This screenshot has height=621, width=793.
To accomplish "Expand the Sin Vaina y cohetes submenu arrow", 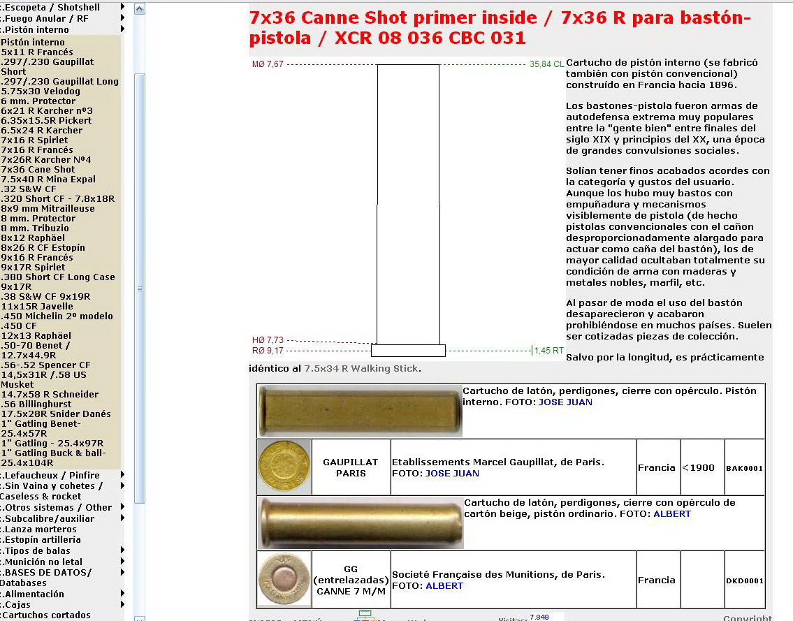I will (x=122, y=485).
